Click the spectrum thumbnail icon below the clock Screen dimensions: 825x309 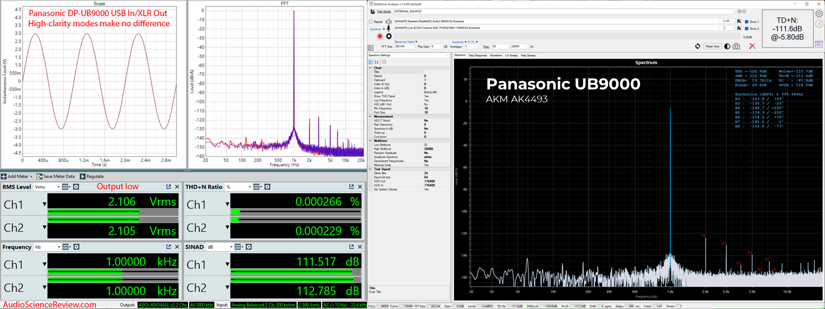pyautogui.click(x=819, y=45)
